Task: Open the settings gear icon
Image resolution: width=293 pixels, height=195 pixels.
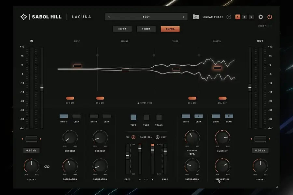Action: tap(261, 17)
